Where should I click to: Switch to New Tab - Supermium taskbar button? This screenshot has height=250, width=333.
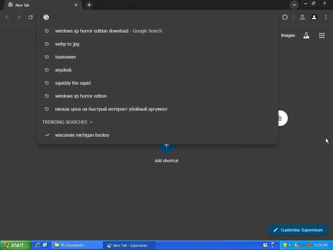click(129, 245)
